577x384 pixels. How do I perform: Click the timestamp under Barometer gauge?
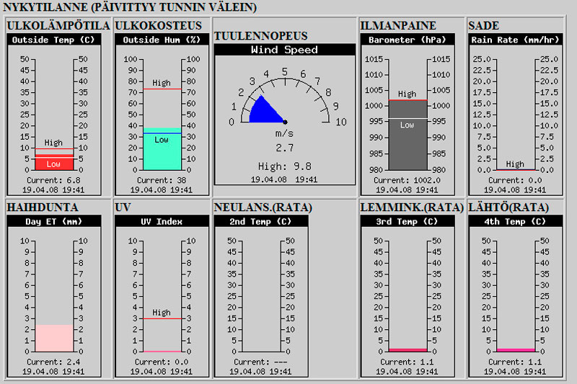[x=407, y=190]
